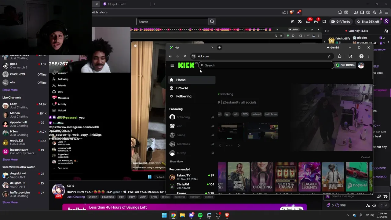
Task: Expand Show More below elis channel
Action: (x=10, y=90)
